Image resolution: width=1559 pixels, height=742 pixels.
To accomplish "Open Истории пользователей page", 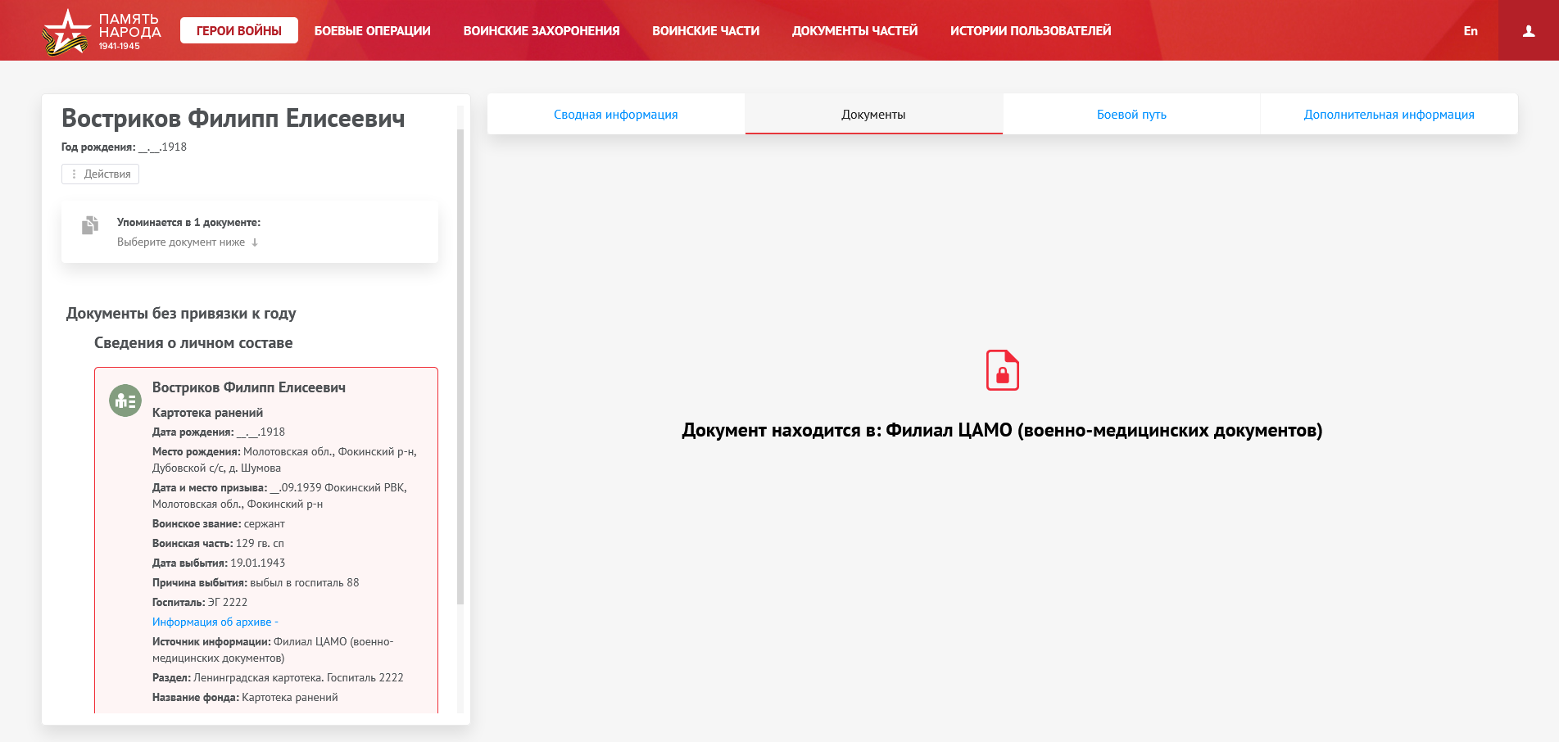I will [x=1030, y=31].
